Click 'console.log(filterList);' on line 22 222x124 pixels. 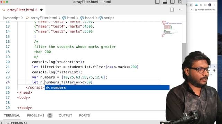click(57, 72)
